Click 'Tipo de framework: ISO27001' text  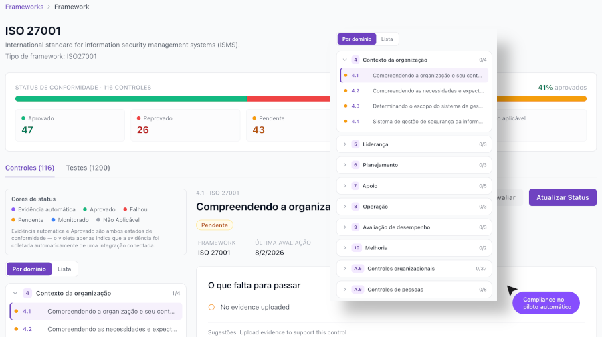51,56
